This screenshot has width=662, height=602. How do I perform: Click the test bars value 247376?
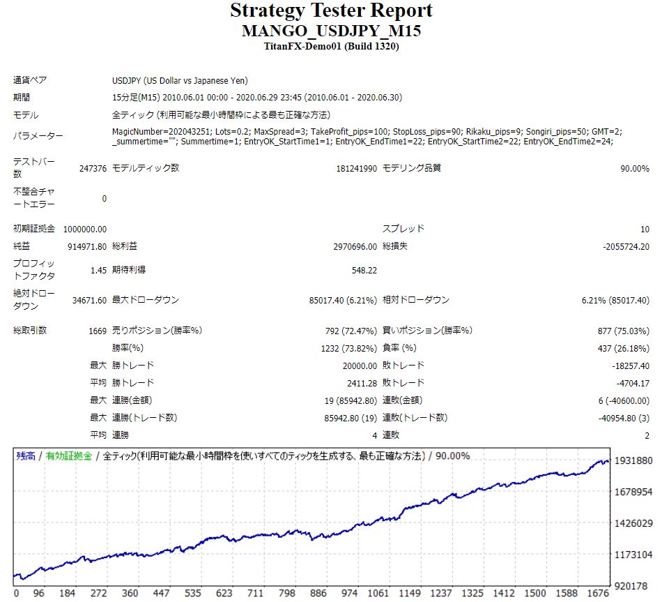point(93,168)
